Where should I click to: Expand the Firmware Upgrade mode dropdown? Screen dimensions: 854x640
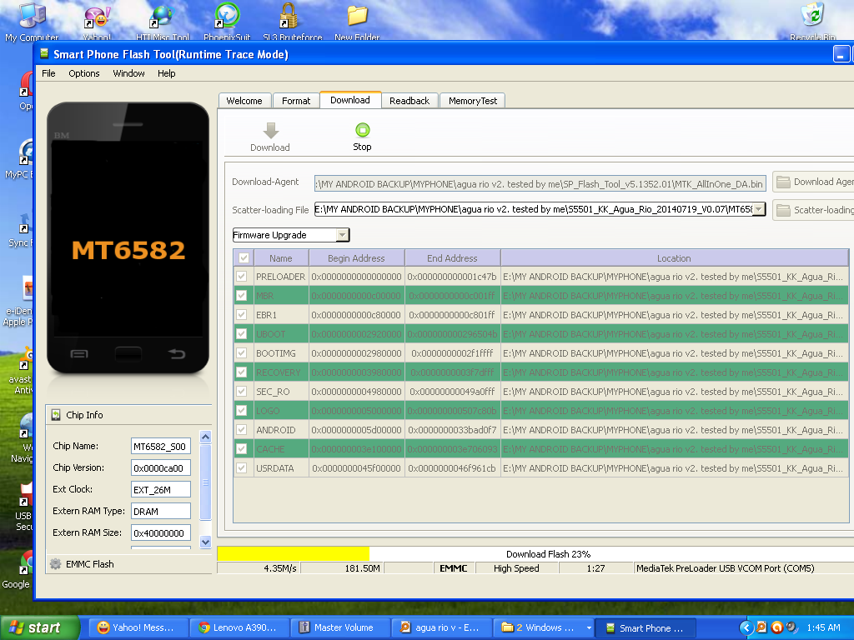[x=343, y=235]
